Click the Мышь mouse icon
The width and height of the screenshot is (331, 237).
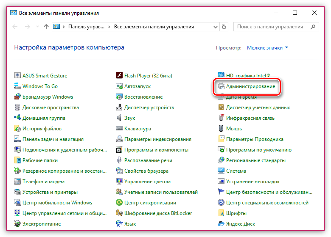coord(221,129)
